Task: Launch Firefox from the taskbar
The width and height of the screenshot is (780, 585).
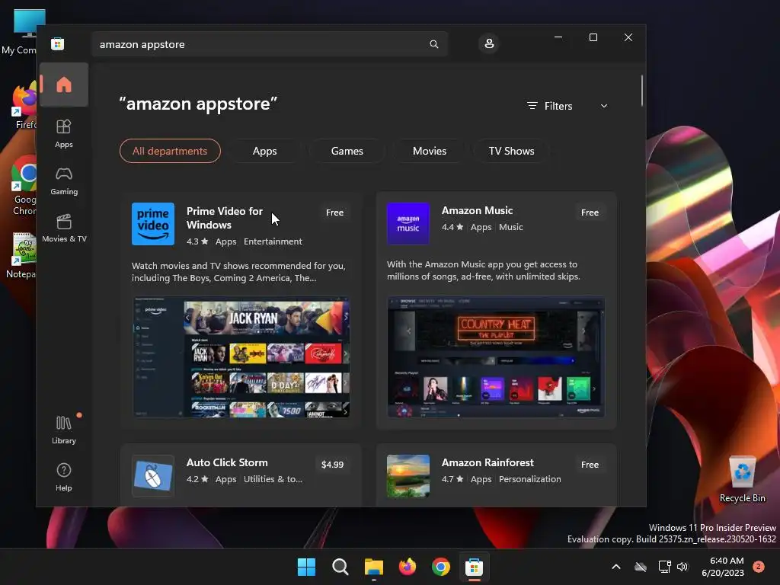Action: click(x=408, y=567)
